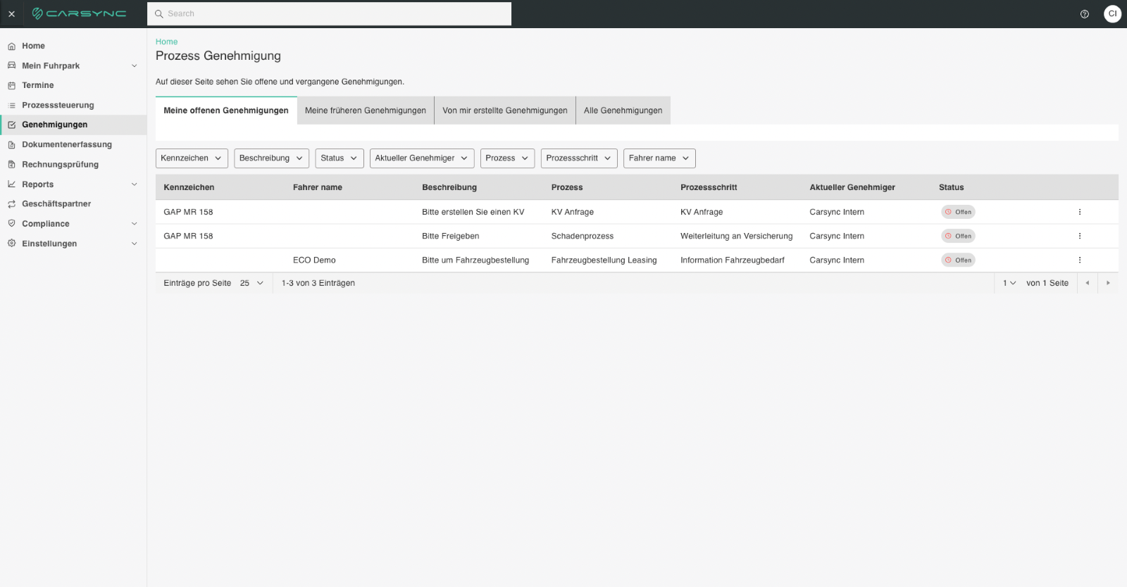Click the Mein Fuhrpark car icon
Screen dimensions: 1127x587
[11, 65]
